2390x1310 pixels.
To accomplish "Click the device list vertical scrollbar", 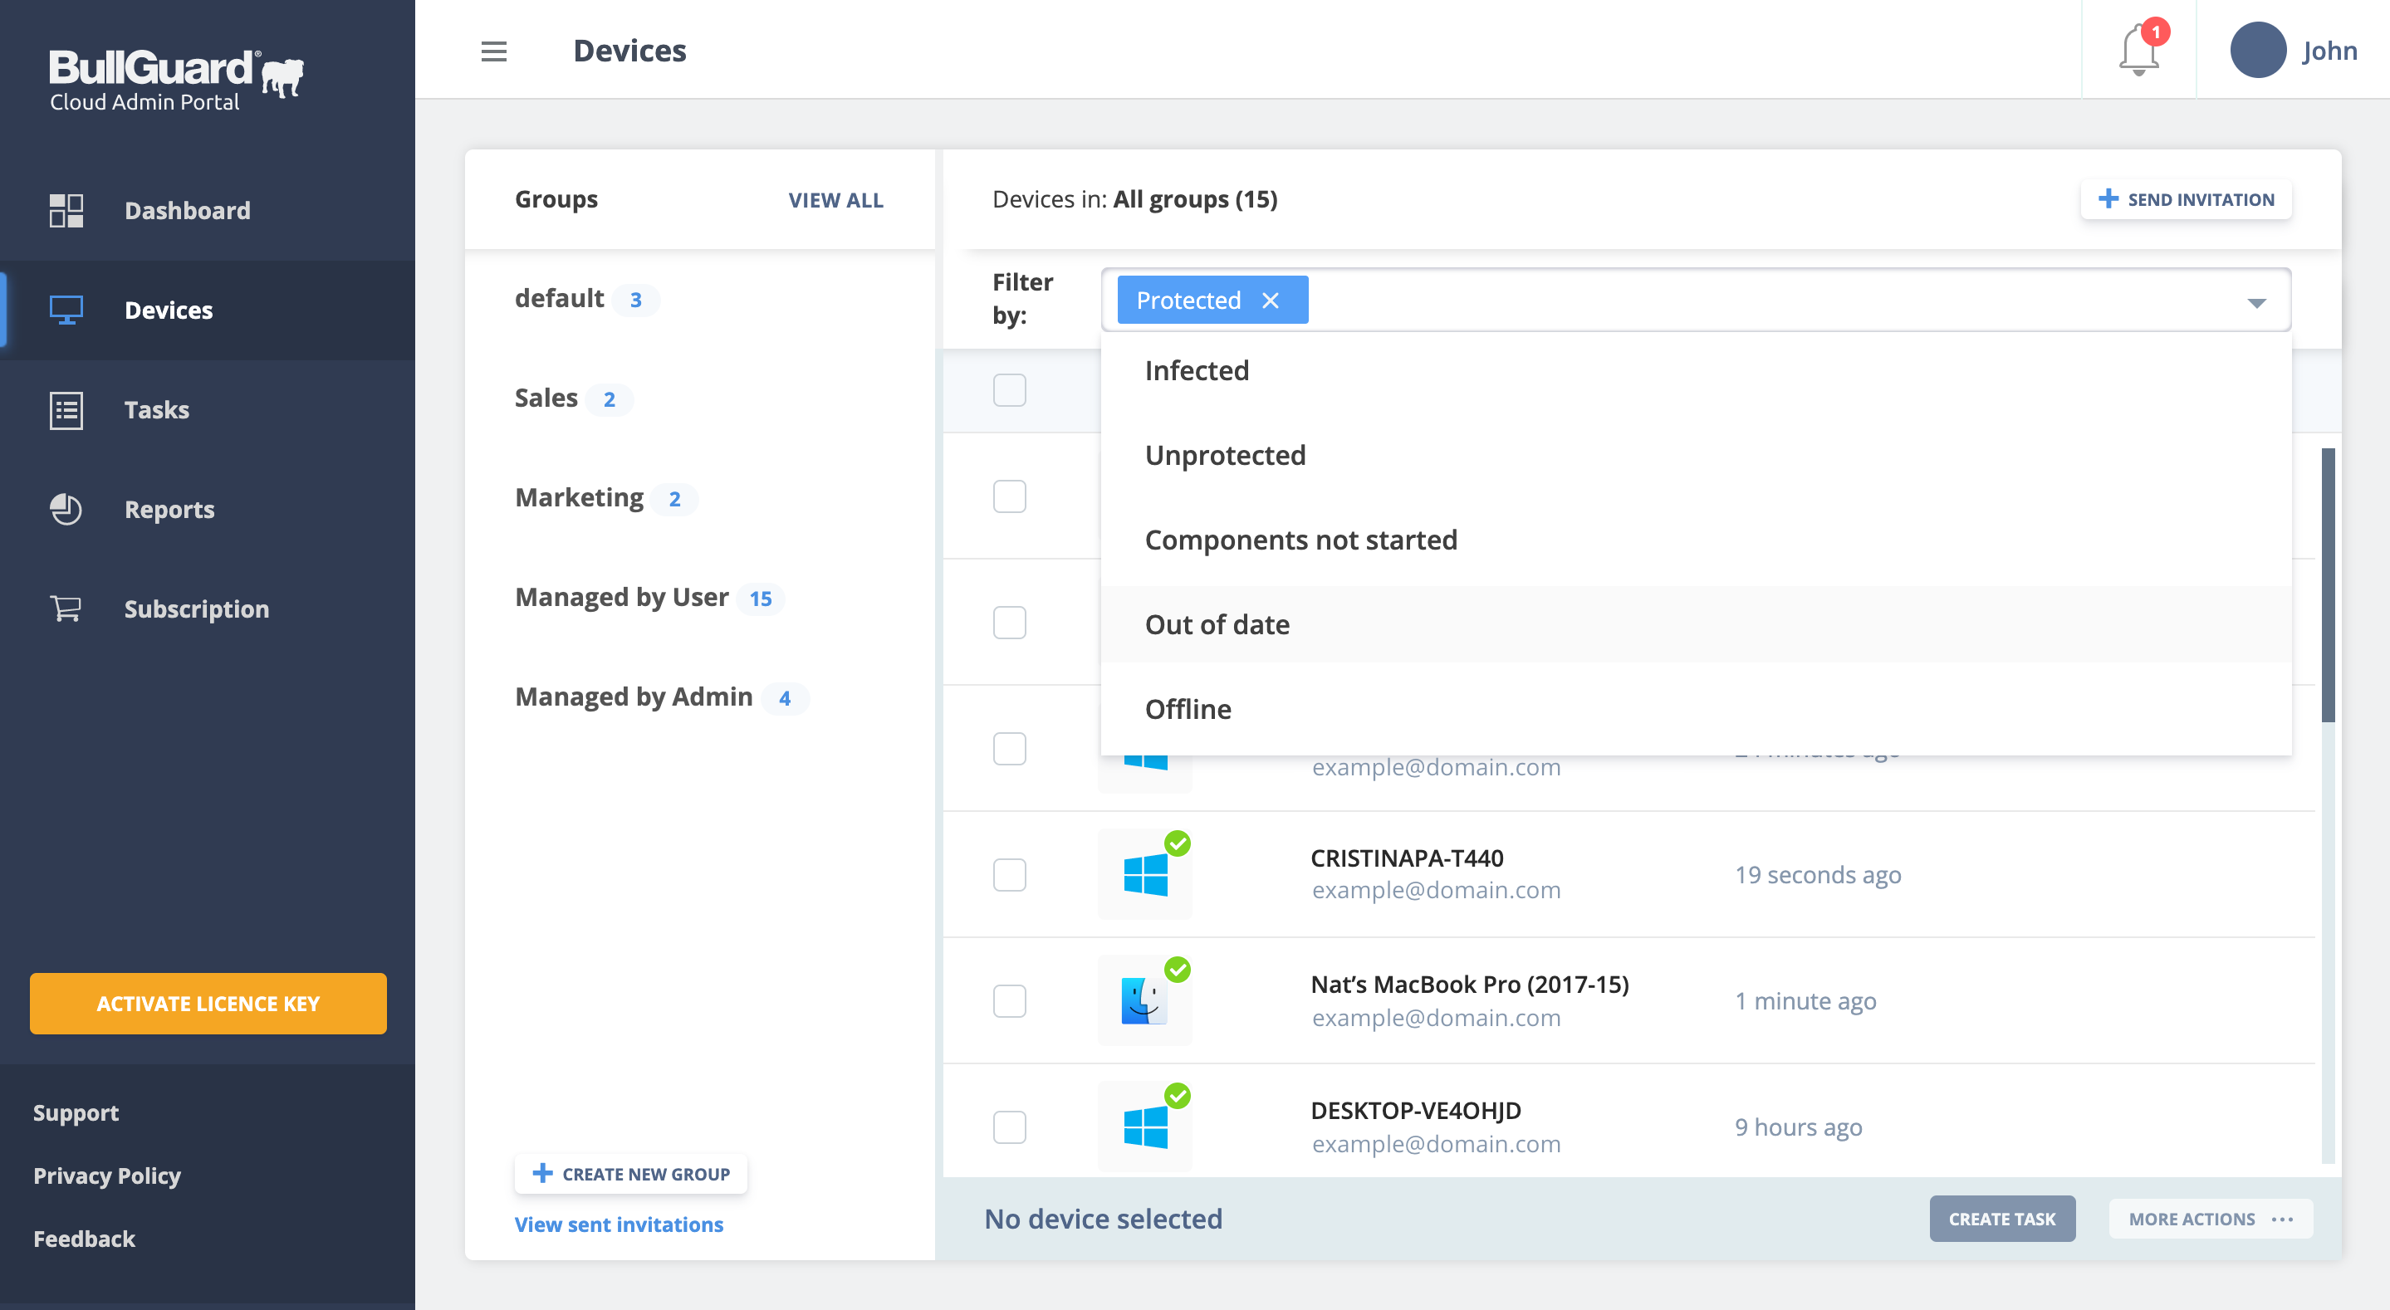I will coord(2328,584).
